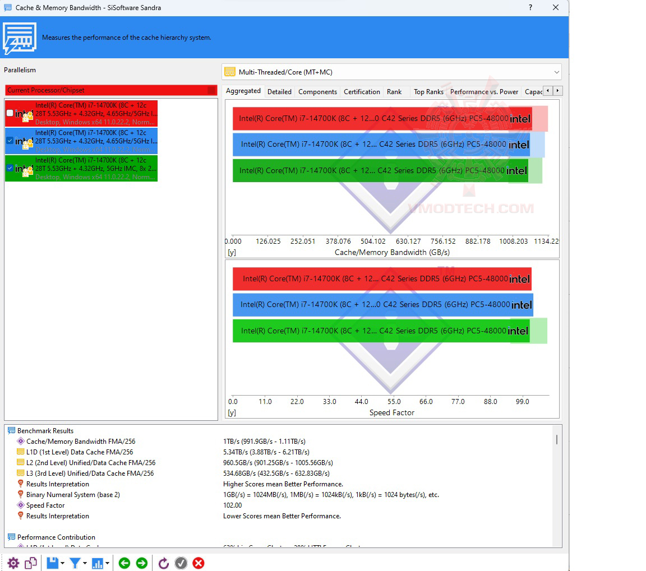The width and height of the screenshot is (646, 571).
Task: Select Cache/Memory Bandwidth FMA/256 result row
Action: click(284, 442)
